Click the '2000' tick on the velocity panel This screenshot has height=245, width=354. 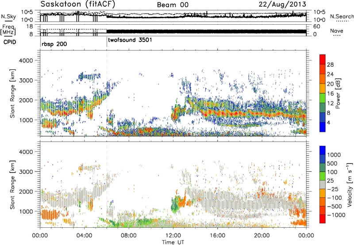26,191
